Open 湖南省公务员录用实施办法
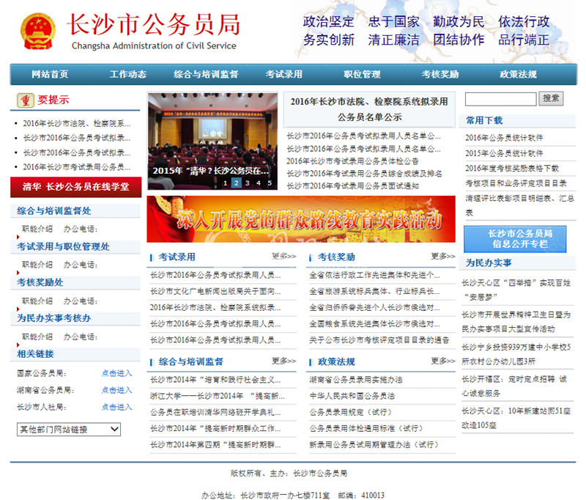The image size is (586, 500). pos(356,380)
